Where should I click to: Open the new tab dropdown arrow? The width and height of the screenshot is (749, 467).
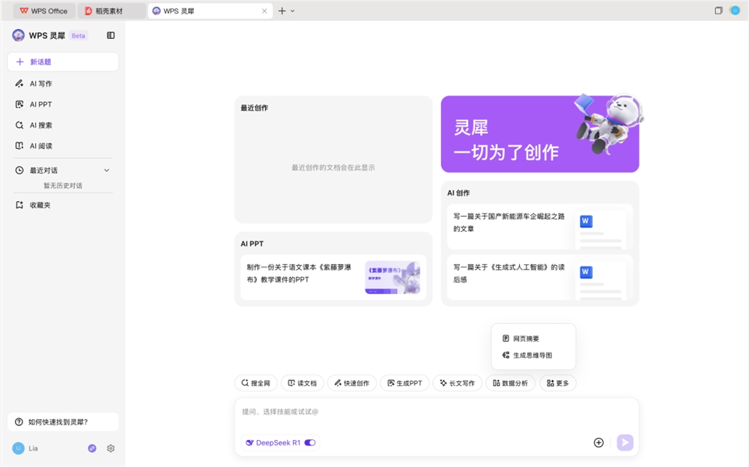tap(294, 10)
